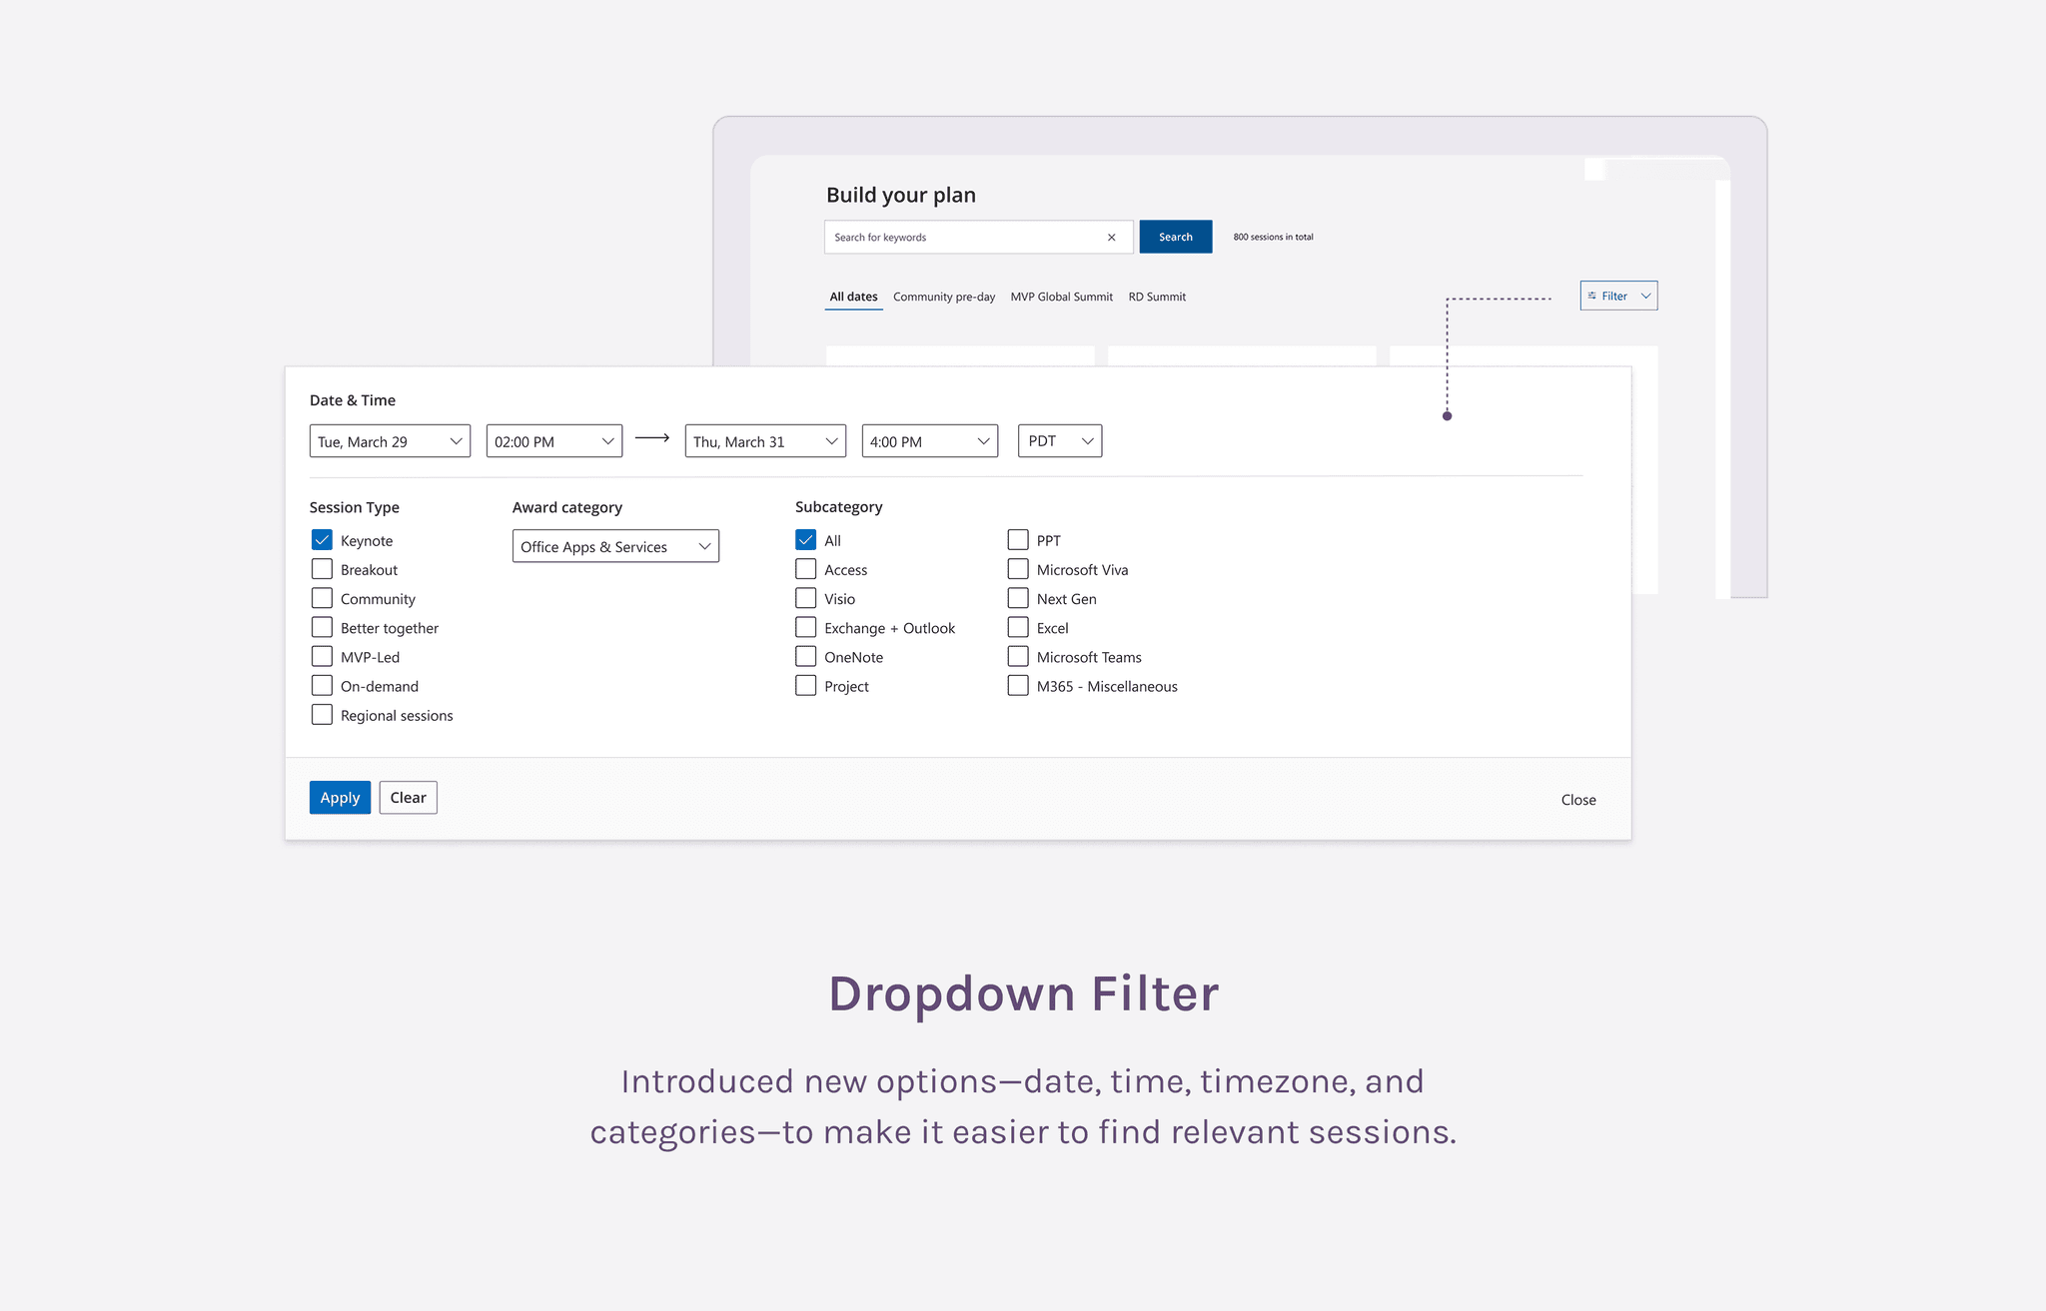Click the Clear button

coord(408,798)
